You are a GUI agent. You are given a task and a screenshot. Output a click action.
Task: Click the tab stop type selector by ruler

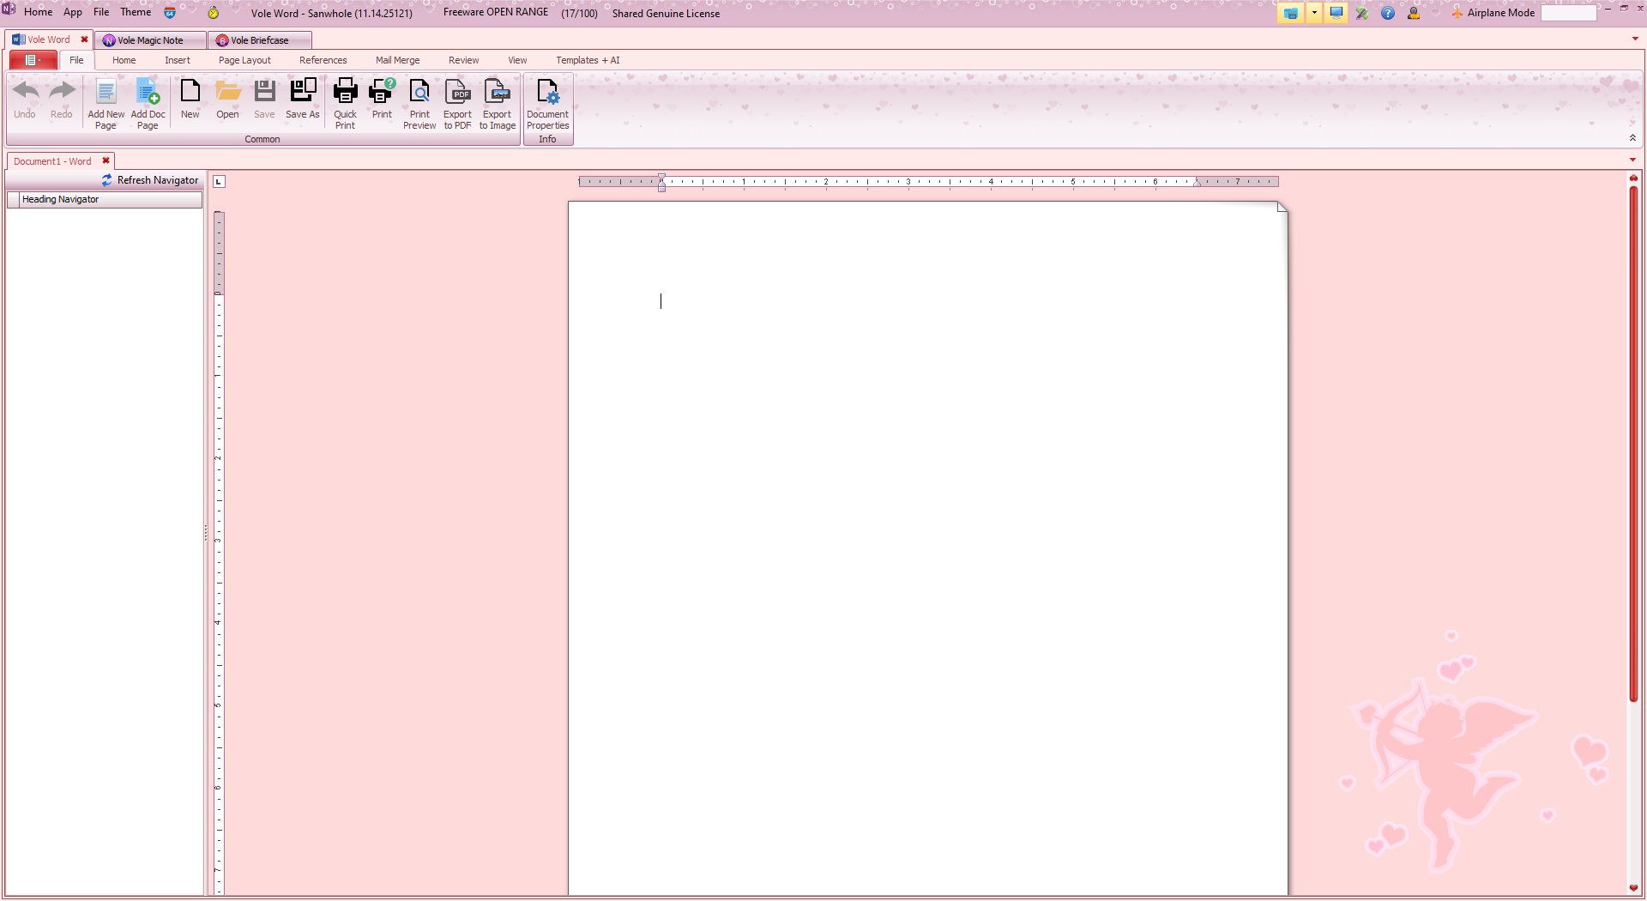[x=219, y=182]
